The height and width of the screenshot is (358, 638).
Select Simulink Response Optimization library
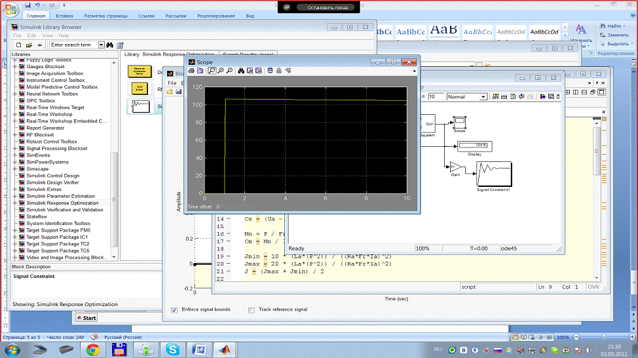[x=62, y=203]
